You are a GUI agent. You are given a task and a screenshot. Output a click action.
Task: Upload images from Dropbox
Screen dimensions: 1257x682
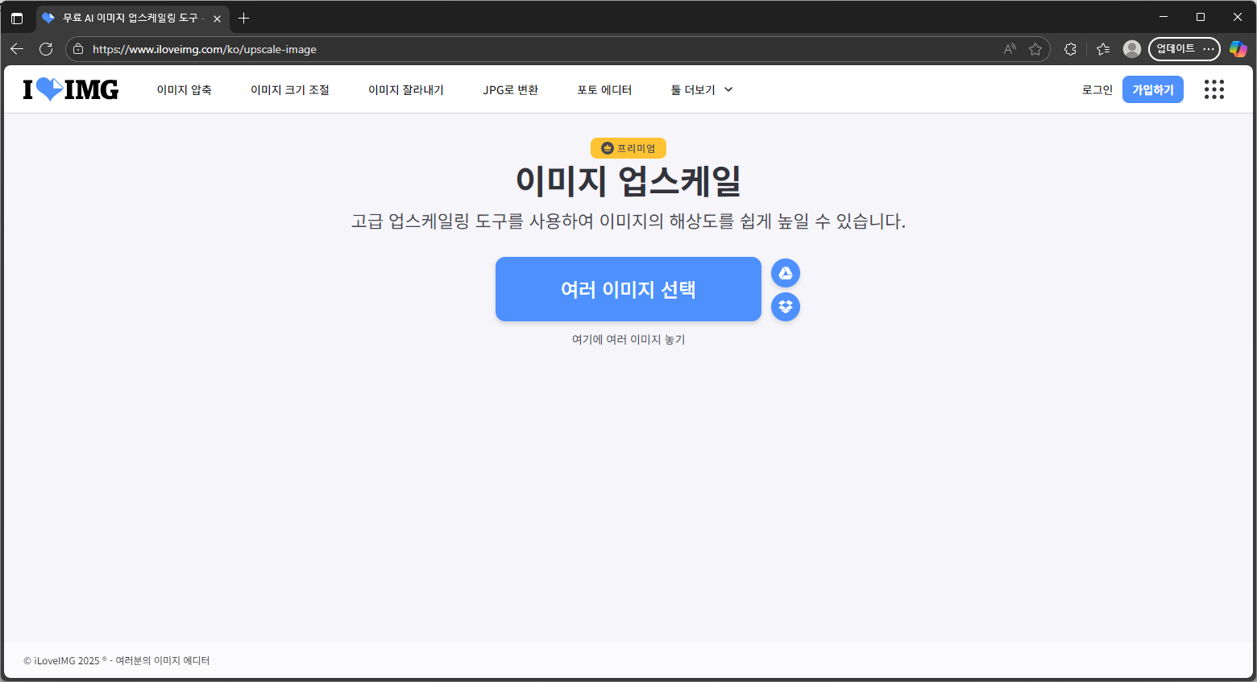[x=785, y=307]
